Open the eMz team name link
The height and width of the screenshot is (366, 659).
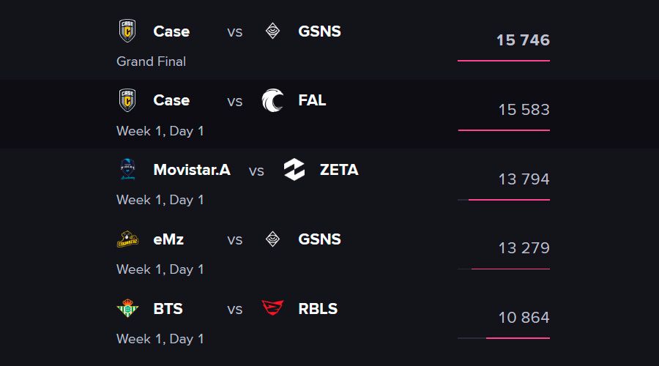[168, 239]
